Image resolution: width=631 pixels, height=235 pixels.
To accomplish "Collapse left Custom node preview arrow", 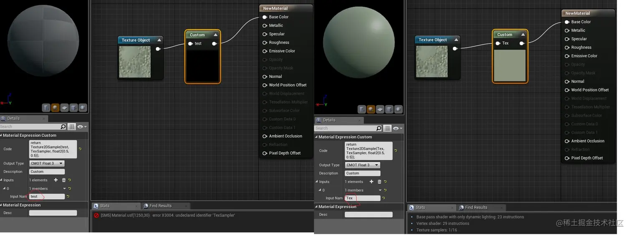I will (215, 35).
